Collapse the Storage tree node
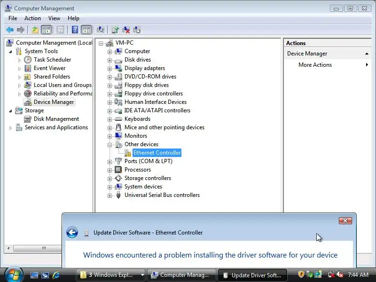This screenshot has height=282, width=376. [10, 111]
